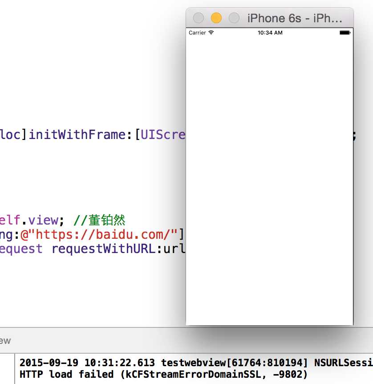
Task: Click the yellow minimize button of the iPhone 6s simulator
Action: click(x=216, y=18)
